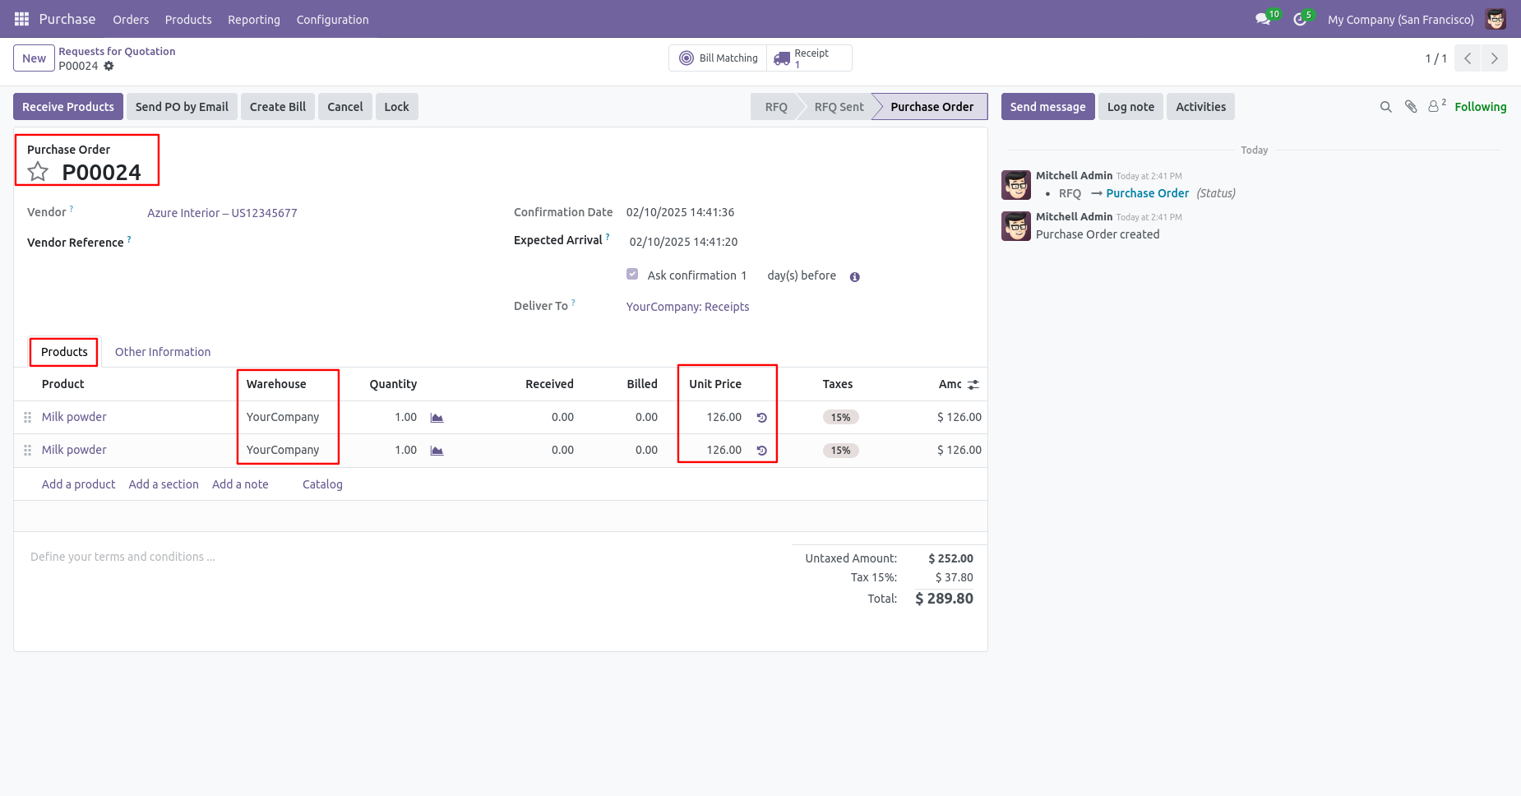Select the Products tab
The image size is (1521, 796).
pos(64,352)
